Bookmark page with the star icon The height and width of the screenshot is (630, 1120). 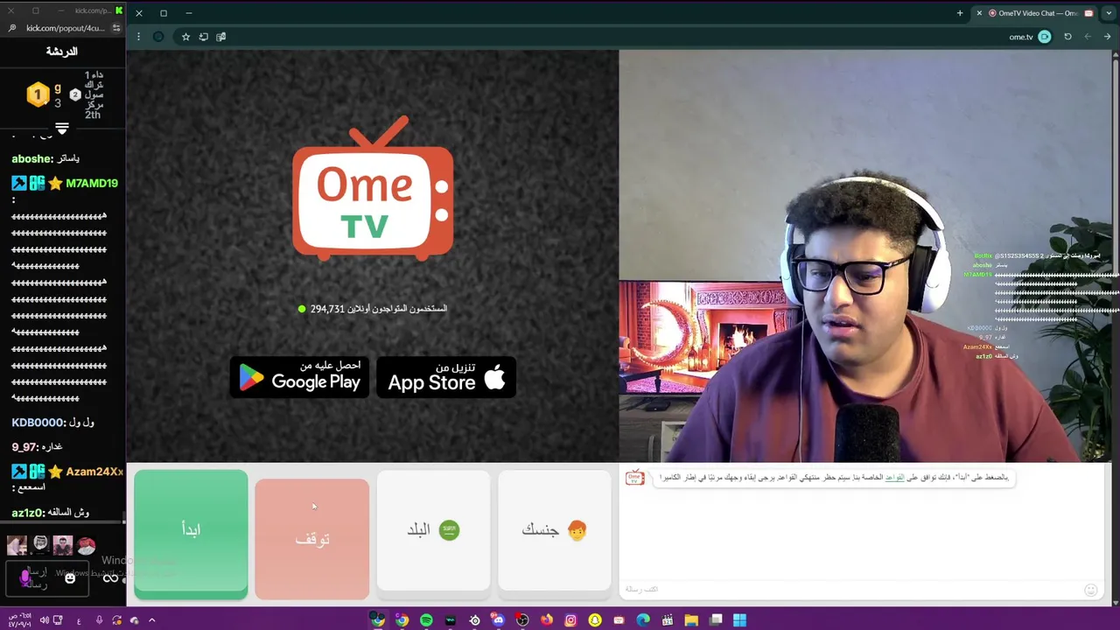coord(185,37)
